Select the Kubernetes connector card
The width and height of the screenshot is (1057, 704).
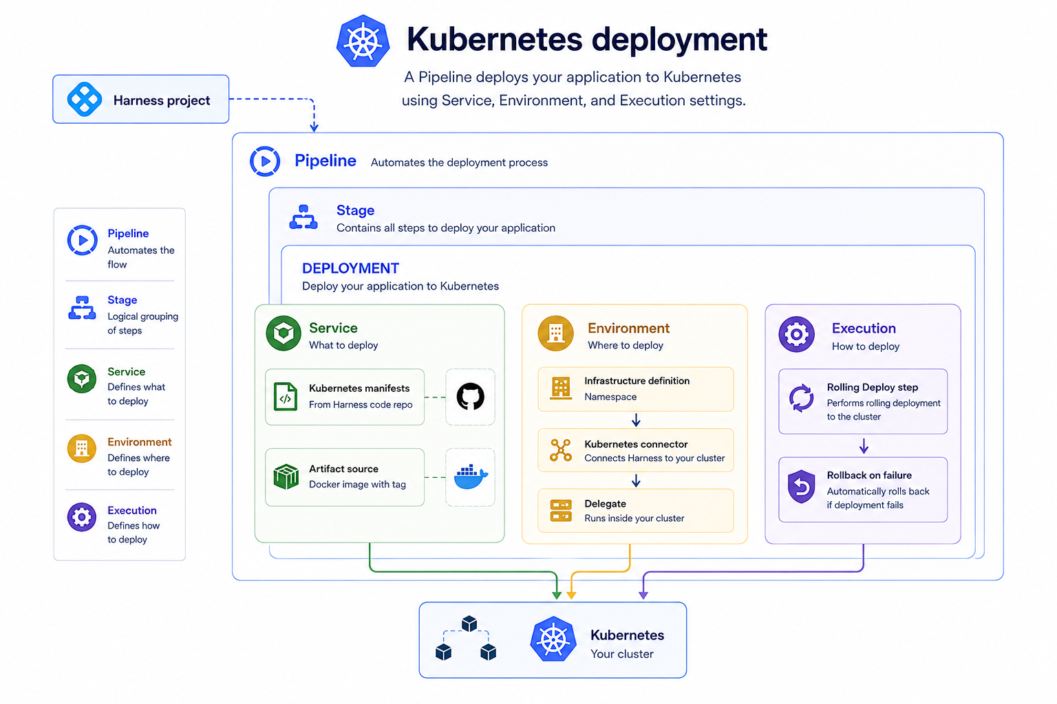[636, 450]
